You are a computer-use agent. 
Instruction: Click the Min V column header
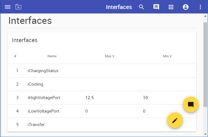tap(167, 56)
